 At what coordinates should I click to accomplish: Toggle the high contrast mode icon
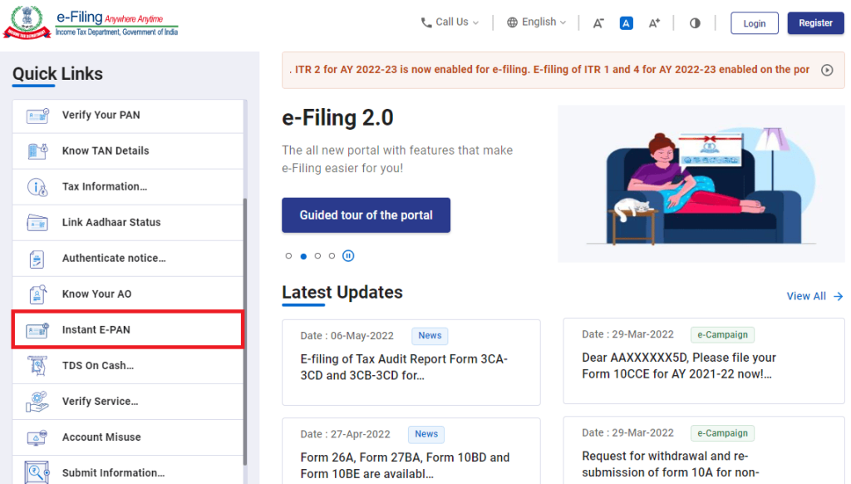tap(695, 22)
